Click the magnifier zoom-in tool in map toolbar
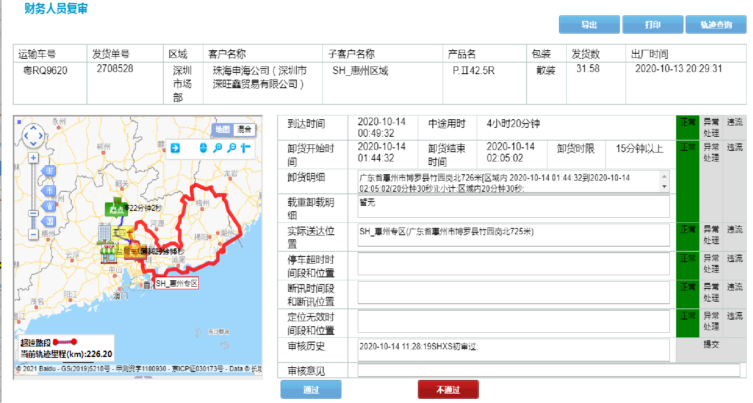753x403 pixels. (217, 148)
